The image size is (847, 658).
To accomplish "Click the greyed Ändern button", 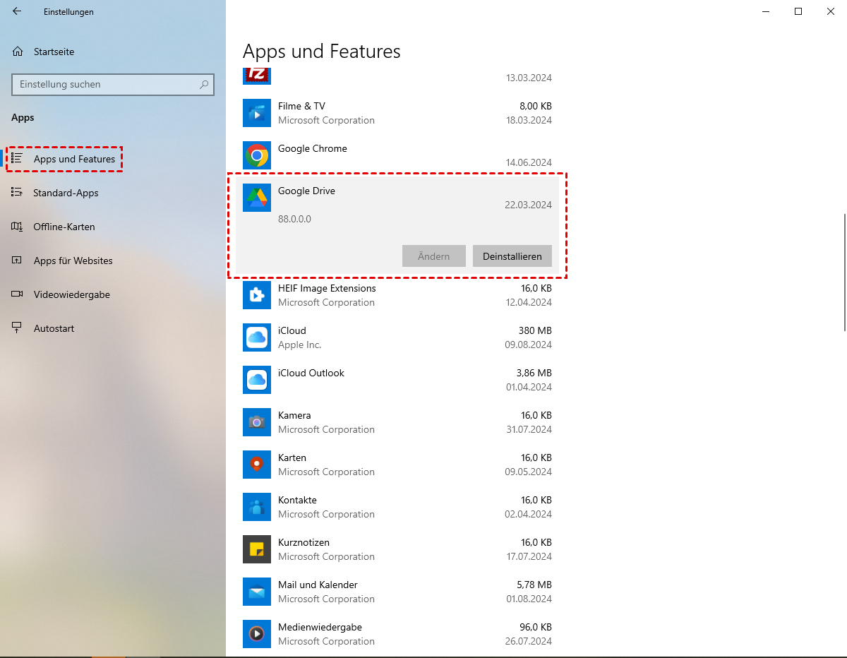I will click(434, 256).
